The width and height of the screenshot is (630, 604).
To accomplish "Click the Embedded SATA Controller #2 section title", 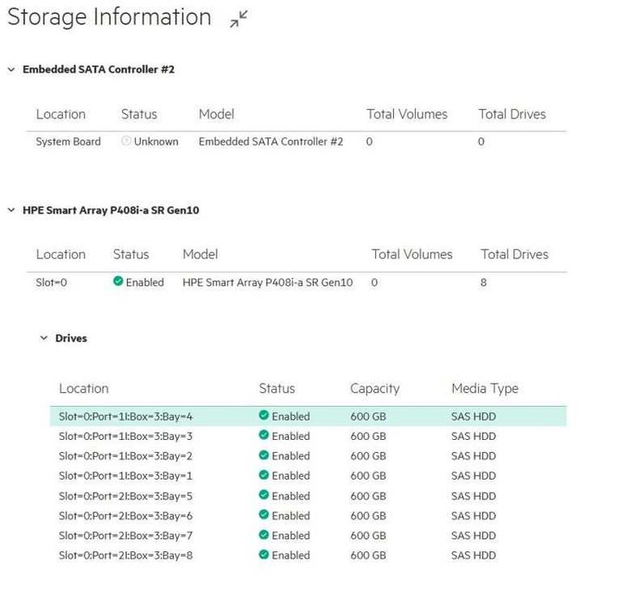I will [99, 69].
